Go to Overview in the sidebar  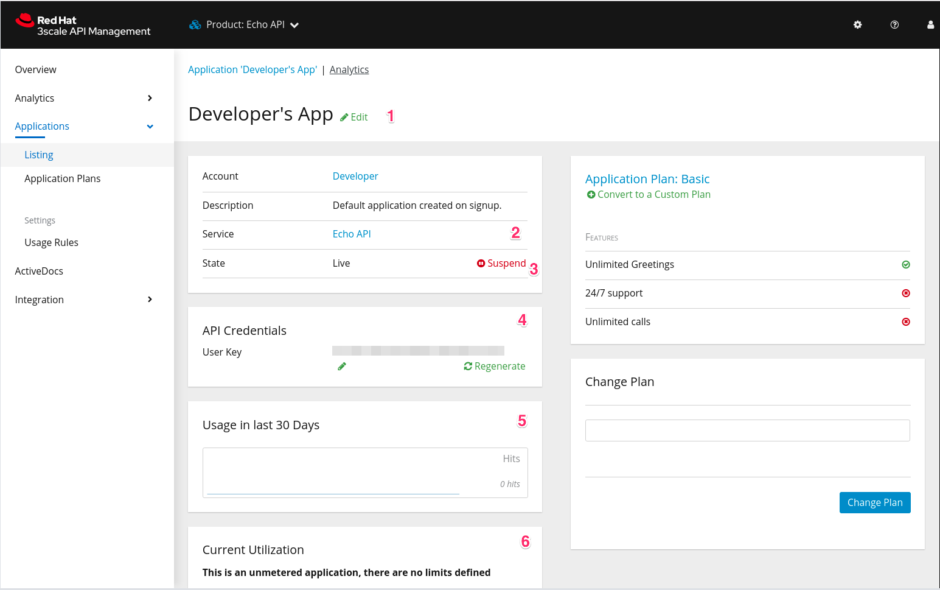coord(35,69)
